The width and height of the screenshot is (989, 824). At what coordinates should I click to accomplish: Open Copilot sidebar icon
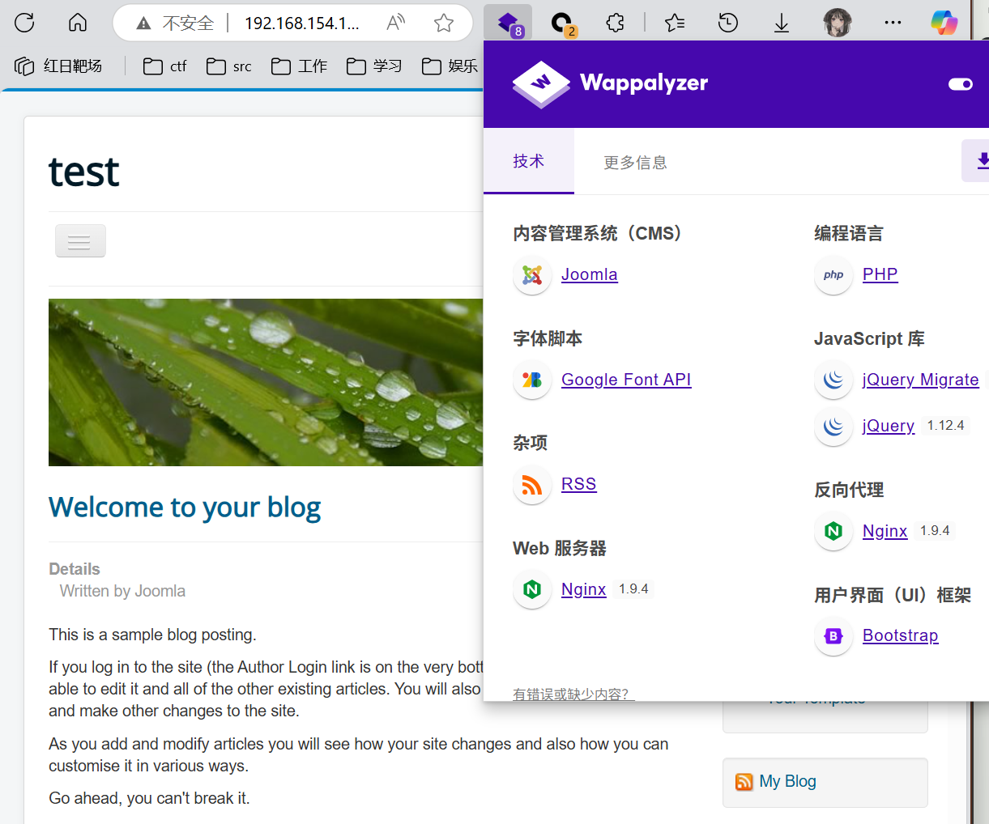tap(944, 23)
